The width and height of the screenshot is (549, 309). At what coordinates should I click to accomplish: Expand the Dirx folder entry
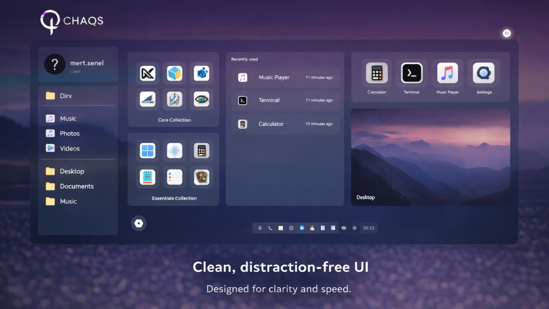click(65, 96)
